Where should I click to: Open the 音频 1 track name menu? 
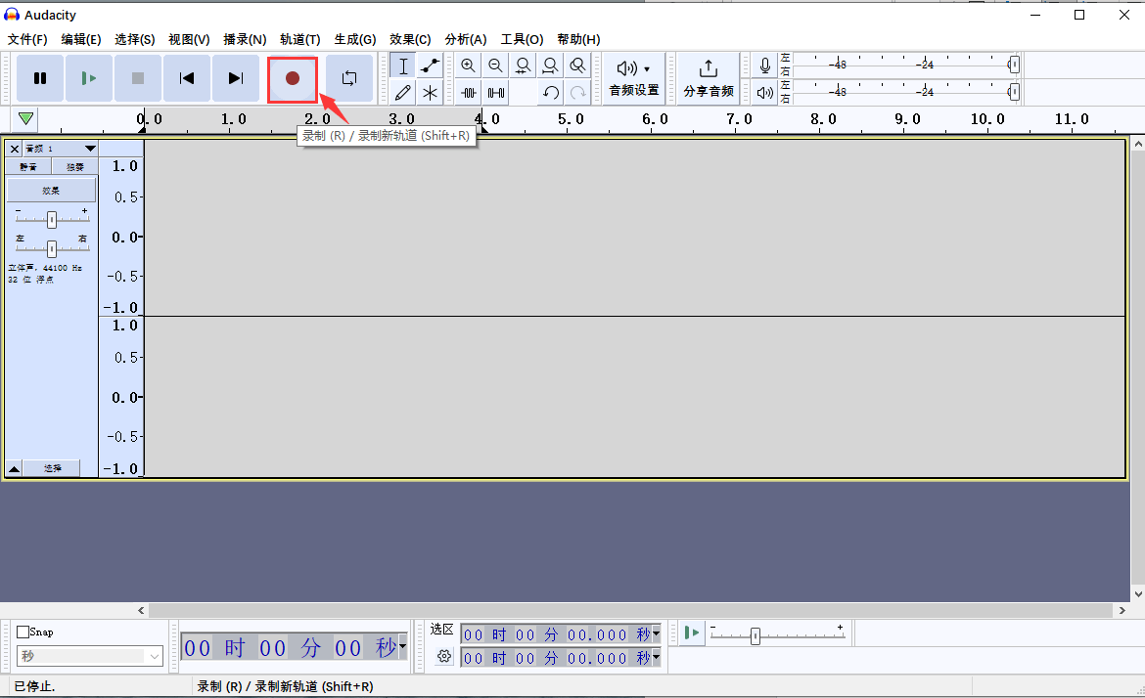click(x=88, y=149)
